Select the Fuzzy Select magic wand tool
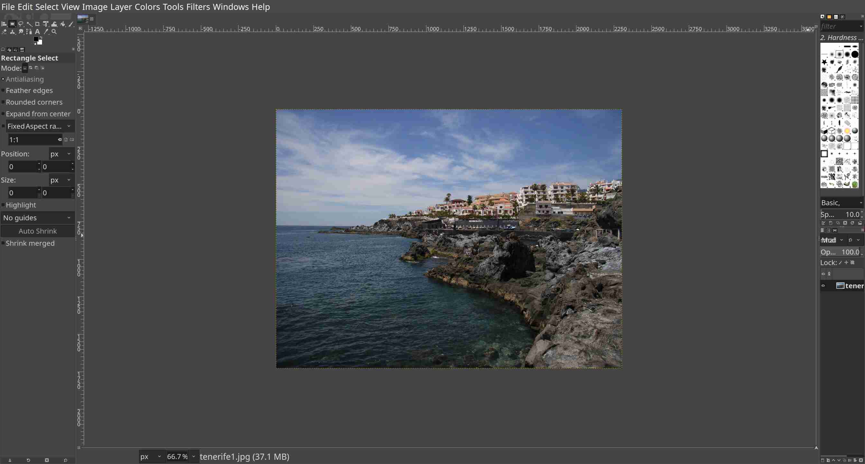The height and width of the screenshot is (464, 865). [29, 24]
